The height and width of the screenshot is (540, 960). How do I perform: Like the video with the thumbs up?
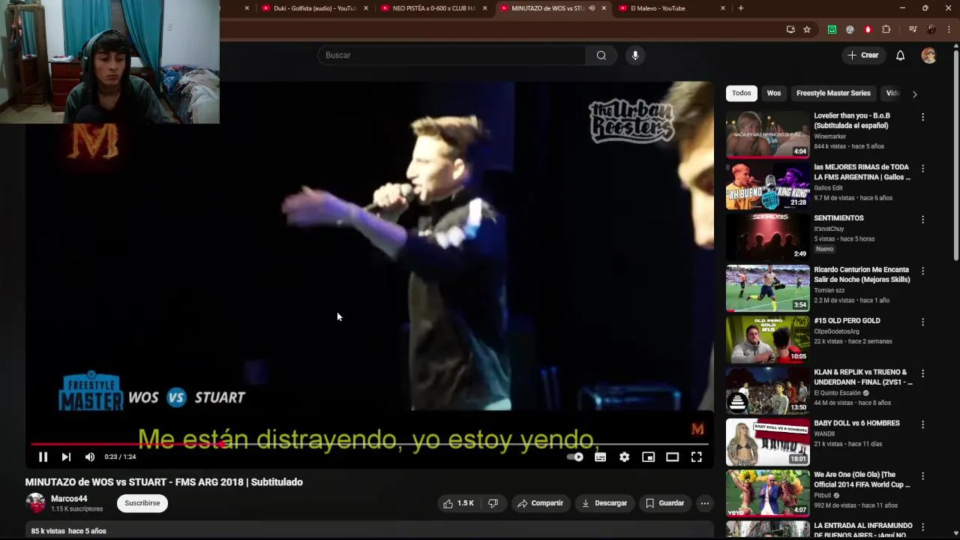click(x=458, y=503)
